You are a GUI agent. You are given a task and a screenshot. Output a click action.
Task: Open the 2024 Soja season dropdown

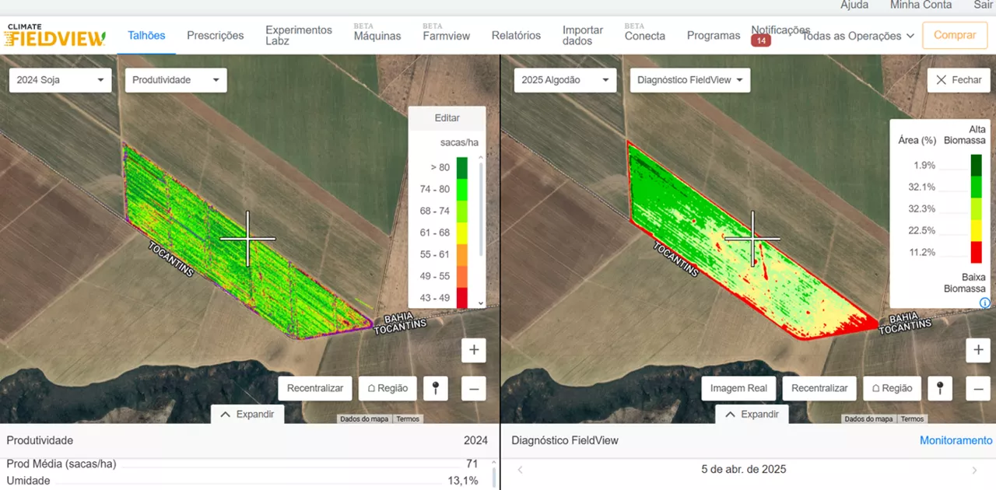click(x=60, y=80)
